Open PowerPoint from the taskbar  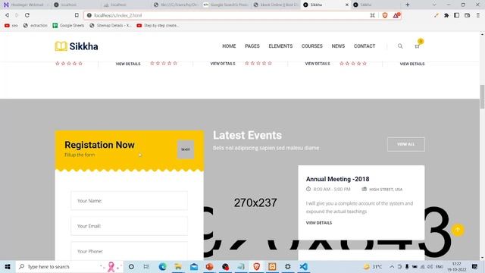coord(209,266)
